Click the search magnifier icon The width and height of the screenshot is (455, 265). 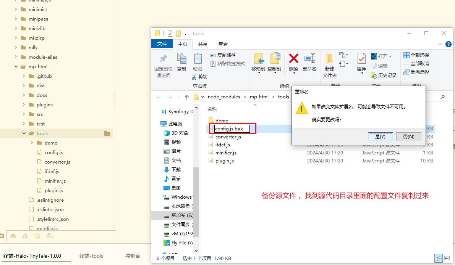pos(442,97)
